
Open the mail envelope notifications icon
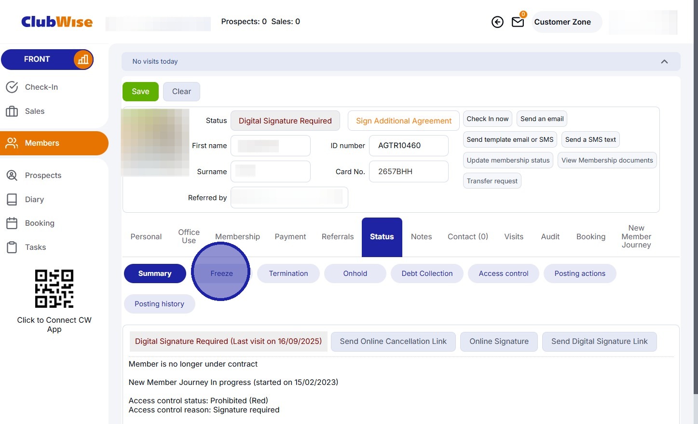518,22
